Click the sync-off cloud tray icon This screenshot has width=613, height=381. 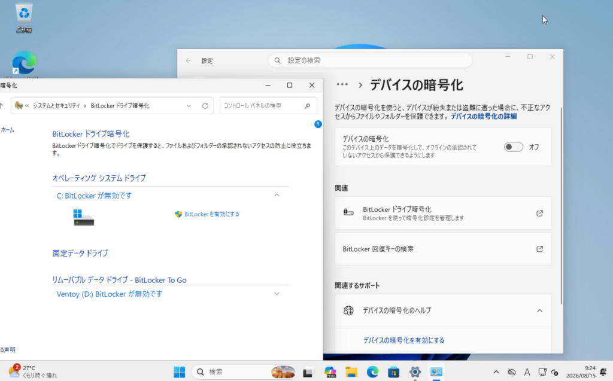[511, 372]
